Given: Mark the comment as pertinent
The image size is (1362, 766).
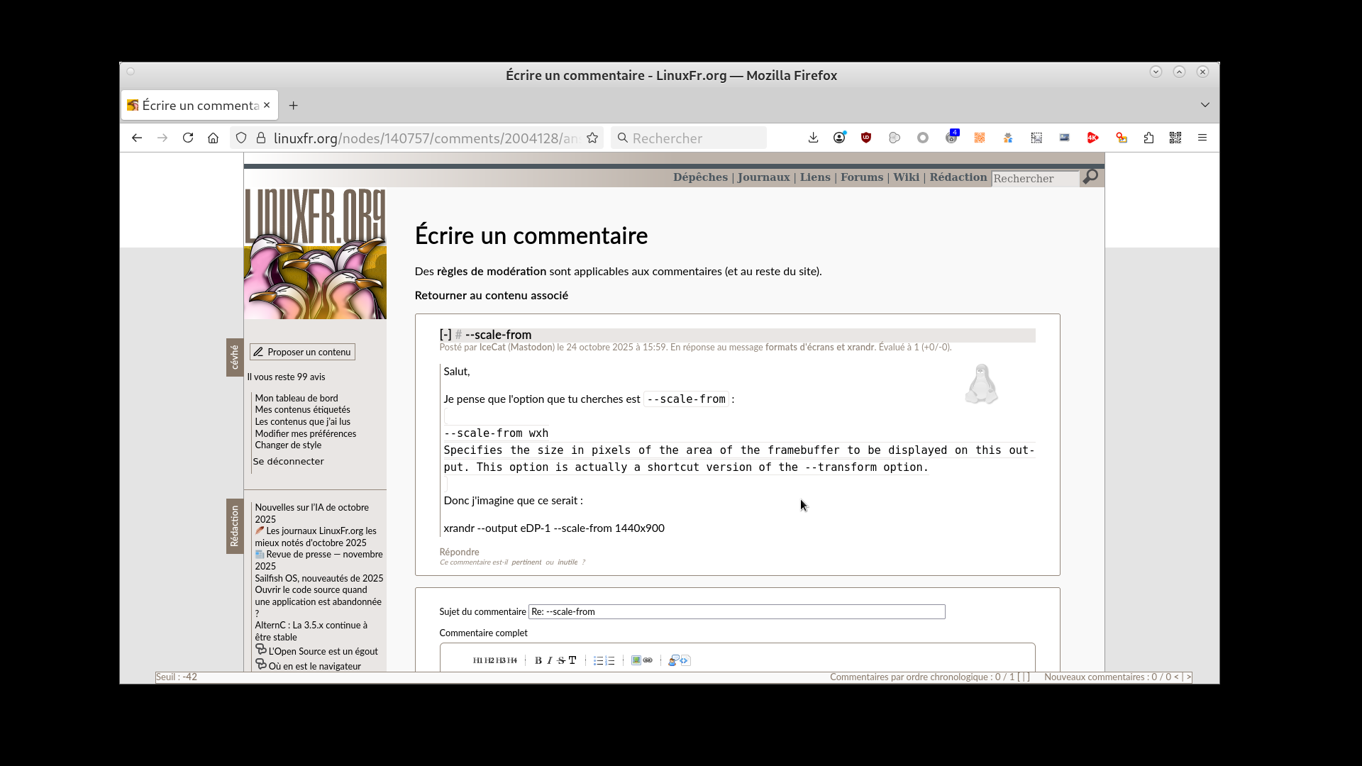Looking at the screenshot, I should point(526,562).
